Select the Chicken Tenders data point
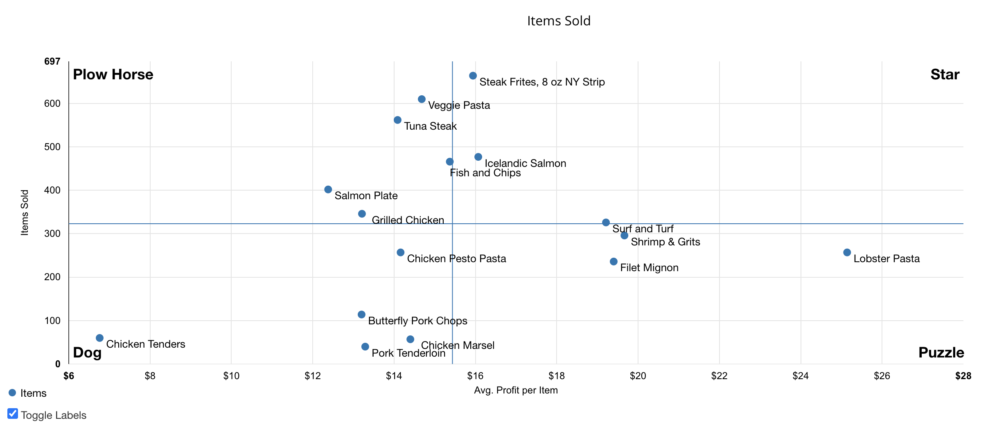Screen dimensions: 1006x427 click(99, 338)
